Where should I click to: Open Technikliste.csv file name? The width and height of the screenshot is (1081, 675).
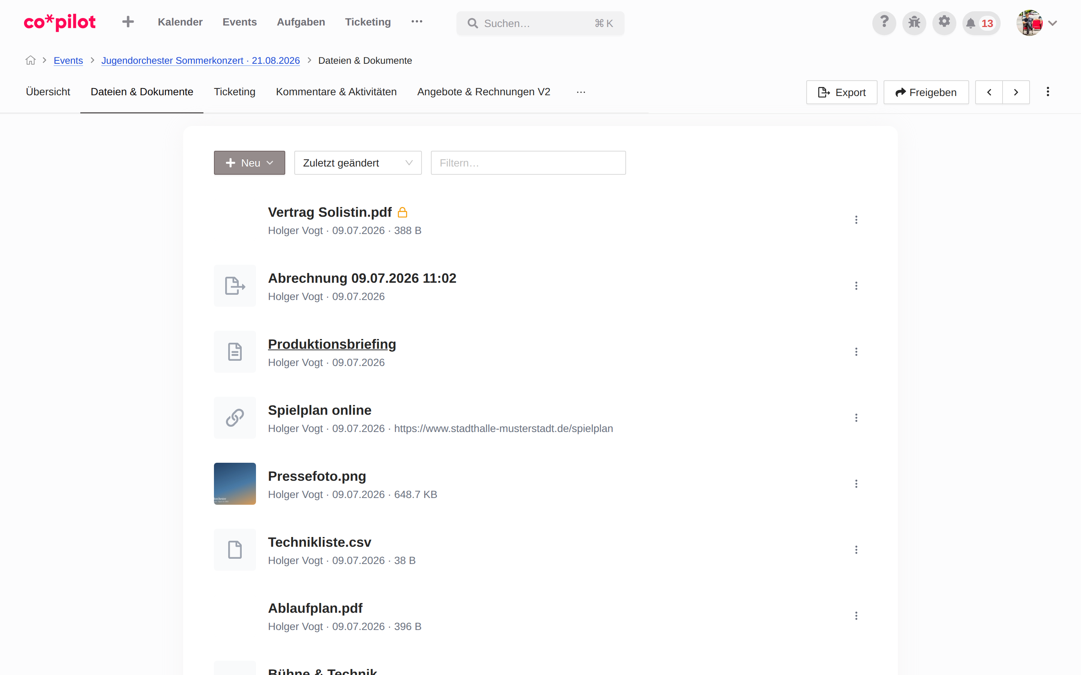click(x=319, y=542)
